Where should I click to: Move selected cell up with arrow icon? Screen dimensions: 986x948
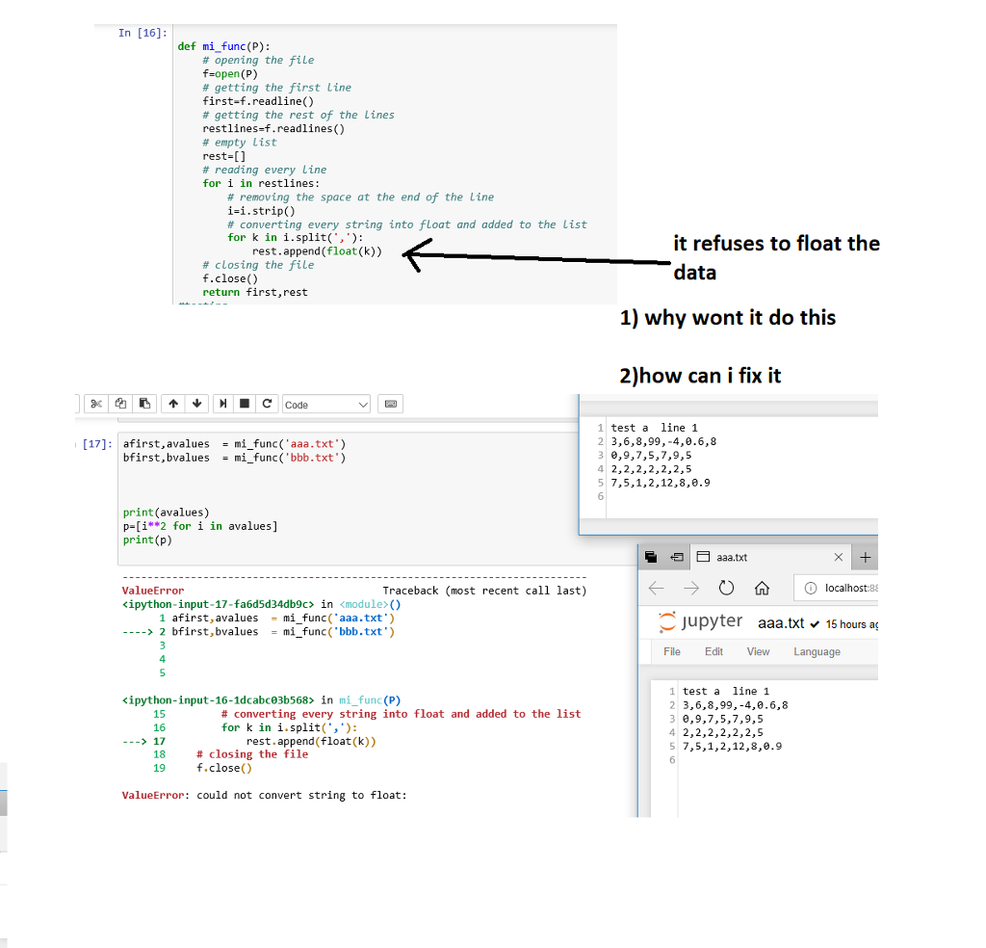(173, 404)
